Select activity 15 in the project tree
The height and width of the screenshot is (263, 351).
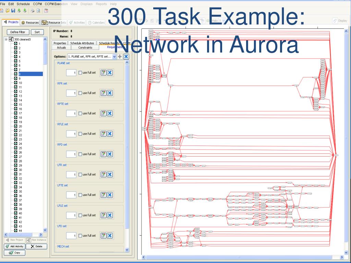coord(20,104)
